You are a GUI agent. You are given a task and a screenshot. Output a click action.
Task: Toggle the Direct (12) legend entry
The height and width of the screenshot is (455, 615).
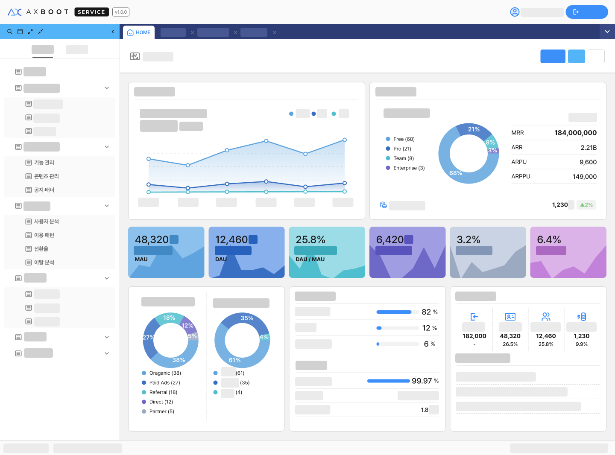tap(157, 402)
